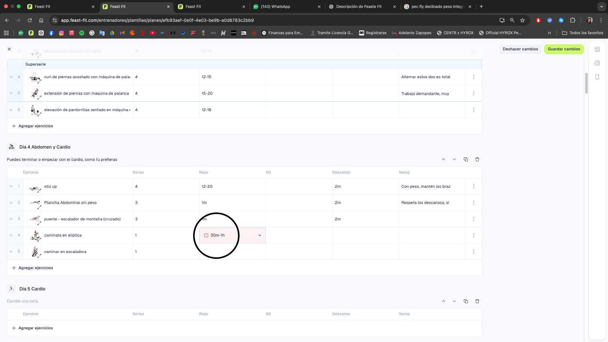This screenshot has height=342, width=608.
Task: Click Guardar cambios button
Action: (564, 49)
